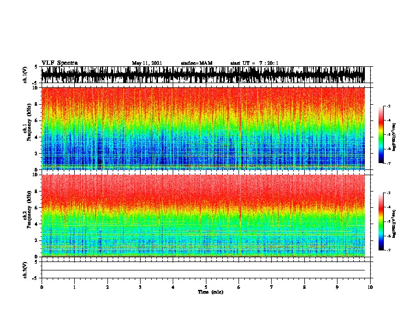This screenshot has height=322, width=417.
Task: Click the ch.2 frequency tick label "4"
Action: coord(37,224)
